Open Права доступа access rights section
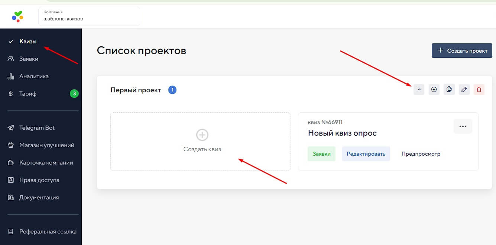This screenshot has height=245, width=496. [x=39, y=180]
